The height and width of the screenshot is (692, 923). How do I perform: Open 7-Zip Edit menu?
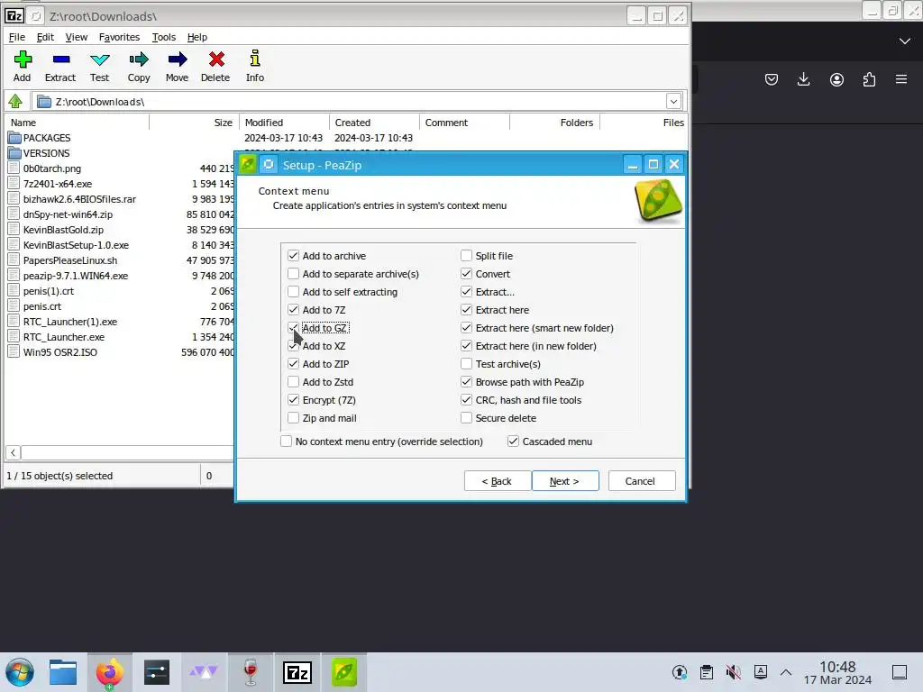click(x=45, y=37)
